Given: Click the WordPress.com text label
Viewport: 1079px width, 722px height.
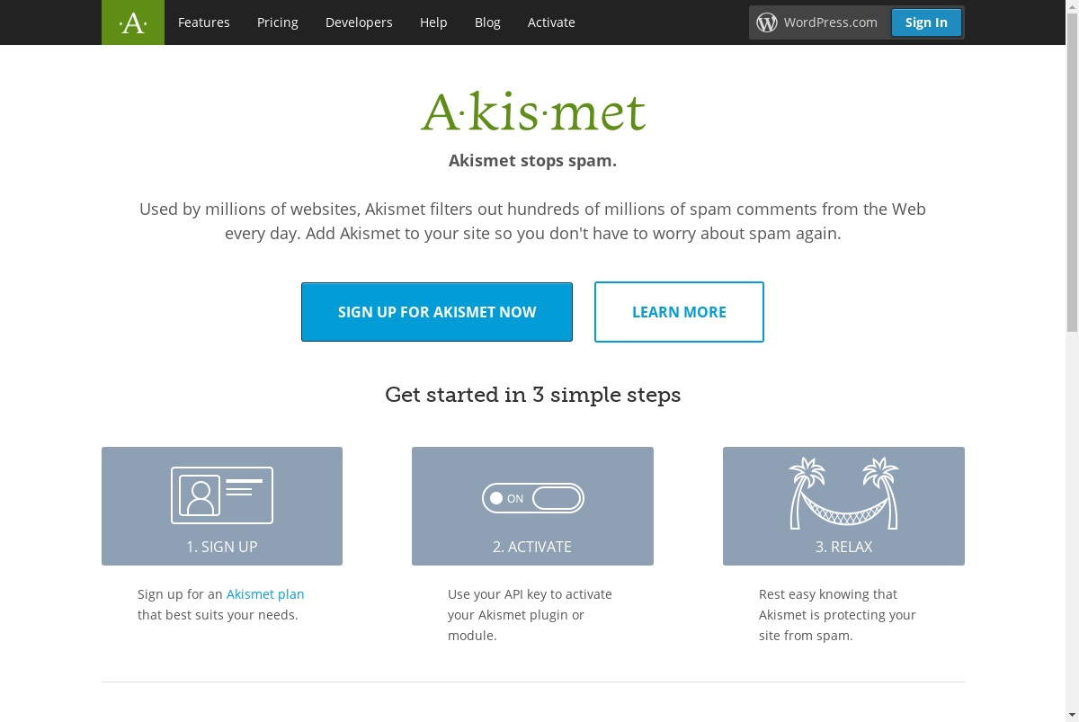Looking at the screenshot, I should tap(830, 22).
